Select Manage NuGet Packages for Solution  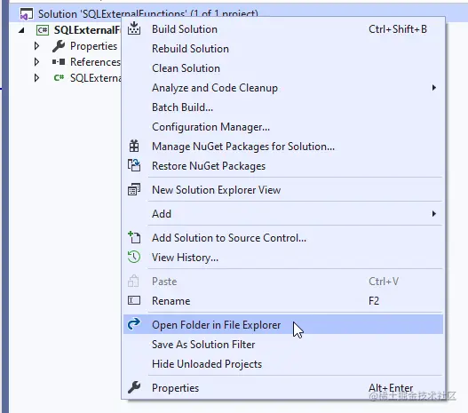tap(283, 147)
